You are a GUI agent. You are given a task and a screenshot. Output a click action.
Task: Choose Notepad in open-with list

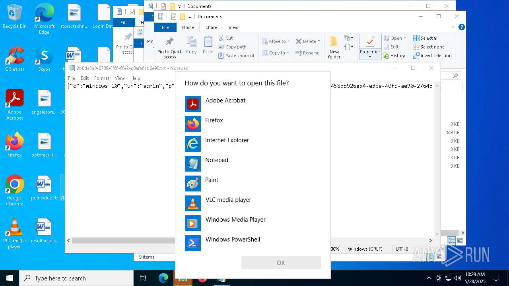click(x=253, y=164)
